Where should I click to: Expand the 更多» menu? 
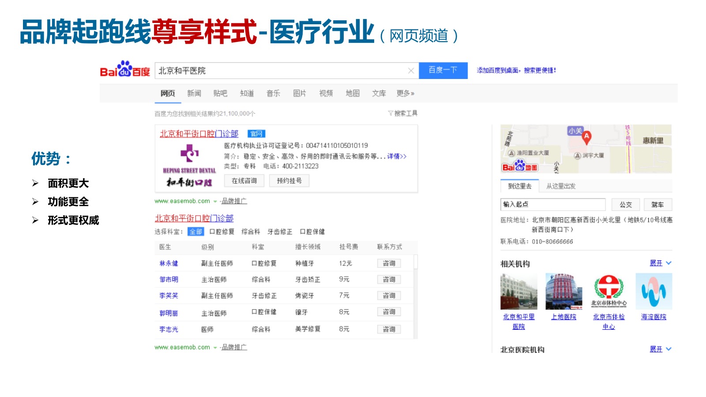(x=405, y=93)
